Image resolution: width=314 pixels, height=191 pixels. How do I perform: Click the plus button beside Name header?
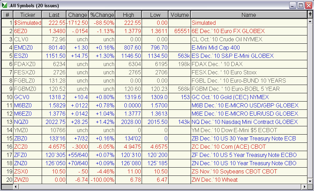coord(310,14)
